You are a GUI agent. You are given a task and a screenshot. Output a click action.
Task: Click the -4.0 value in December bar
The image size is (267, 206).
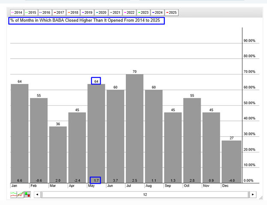click(231, 180)
